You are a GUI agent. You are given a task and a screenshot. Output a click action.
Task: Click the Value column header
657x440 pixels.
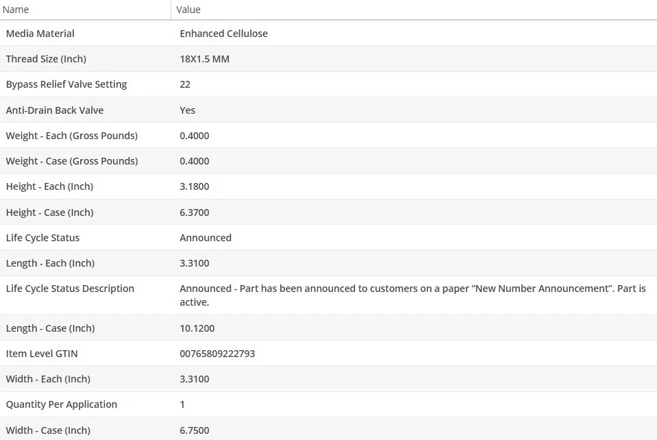click(188, 10)
